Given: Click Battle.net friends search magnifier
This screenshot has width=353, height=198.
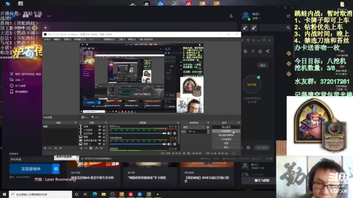Looking at the screenshot, I should click(288, 28).
